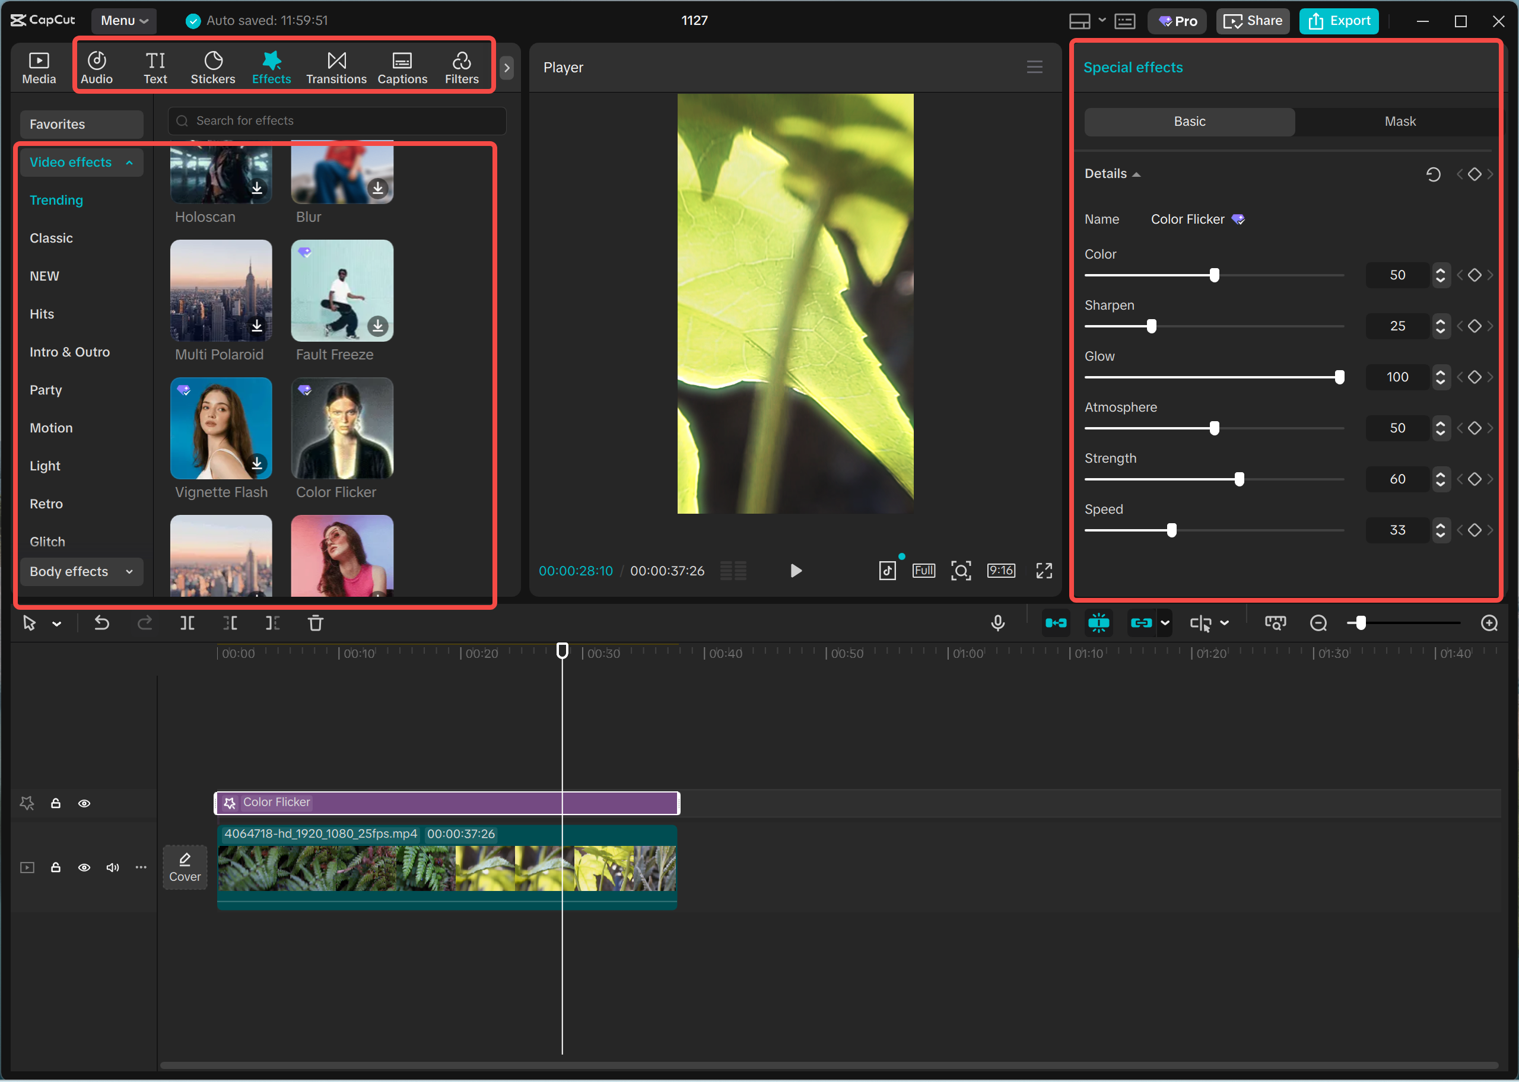
Task: Click the Export button
Action: (1339, 21)
